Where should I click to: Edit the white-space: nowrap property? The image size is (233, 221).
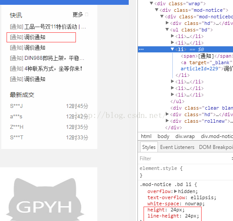pos(176,204)
